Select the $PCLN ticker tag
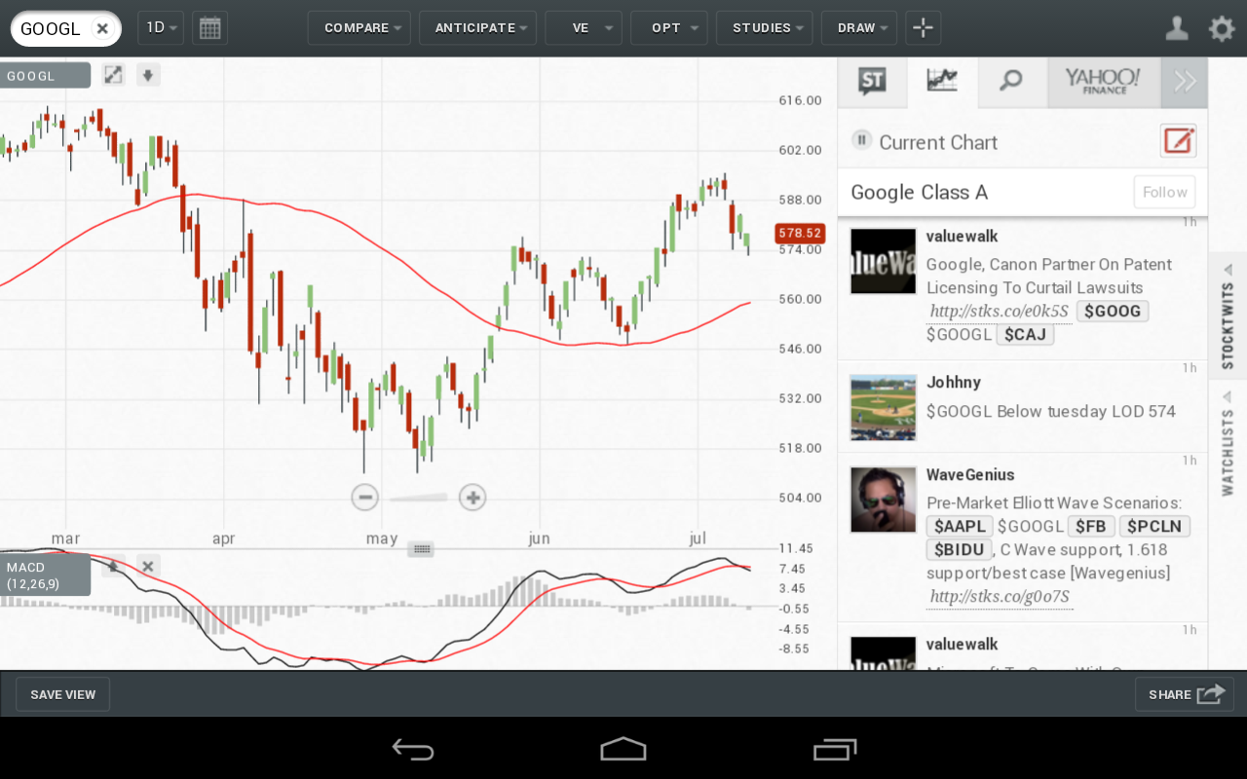1247x779 pixels. (1154, 527)
